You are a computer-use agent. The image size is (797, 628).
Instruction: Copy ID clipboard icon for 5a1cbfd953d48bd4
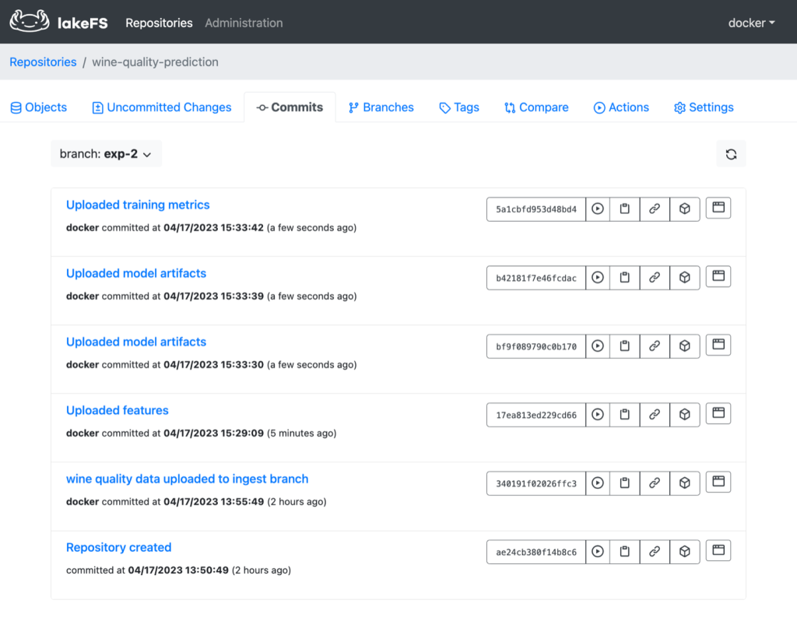click(x=625, y=209)
